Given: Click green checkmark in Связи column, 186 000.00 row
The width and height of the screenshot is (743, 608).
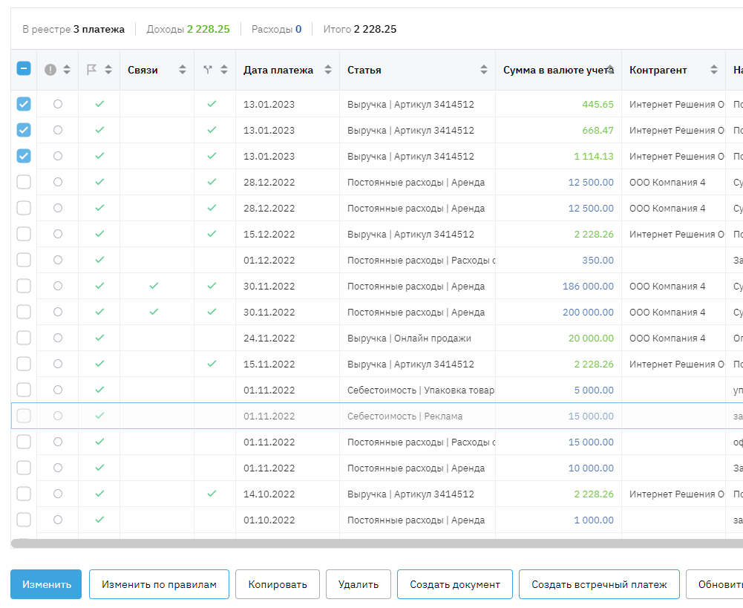Looking at the screenshot, I should pyautogui.click(x=154, y=286).
